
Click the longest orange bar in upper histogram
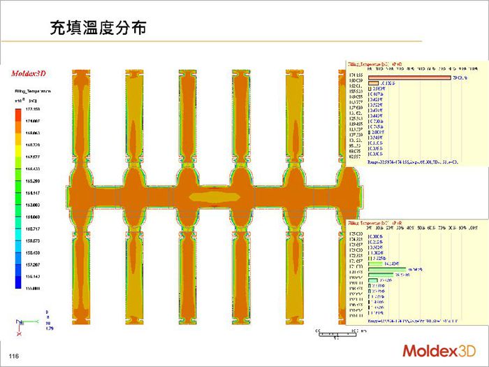[x=409, y=78]
